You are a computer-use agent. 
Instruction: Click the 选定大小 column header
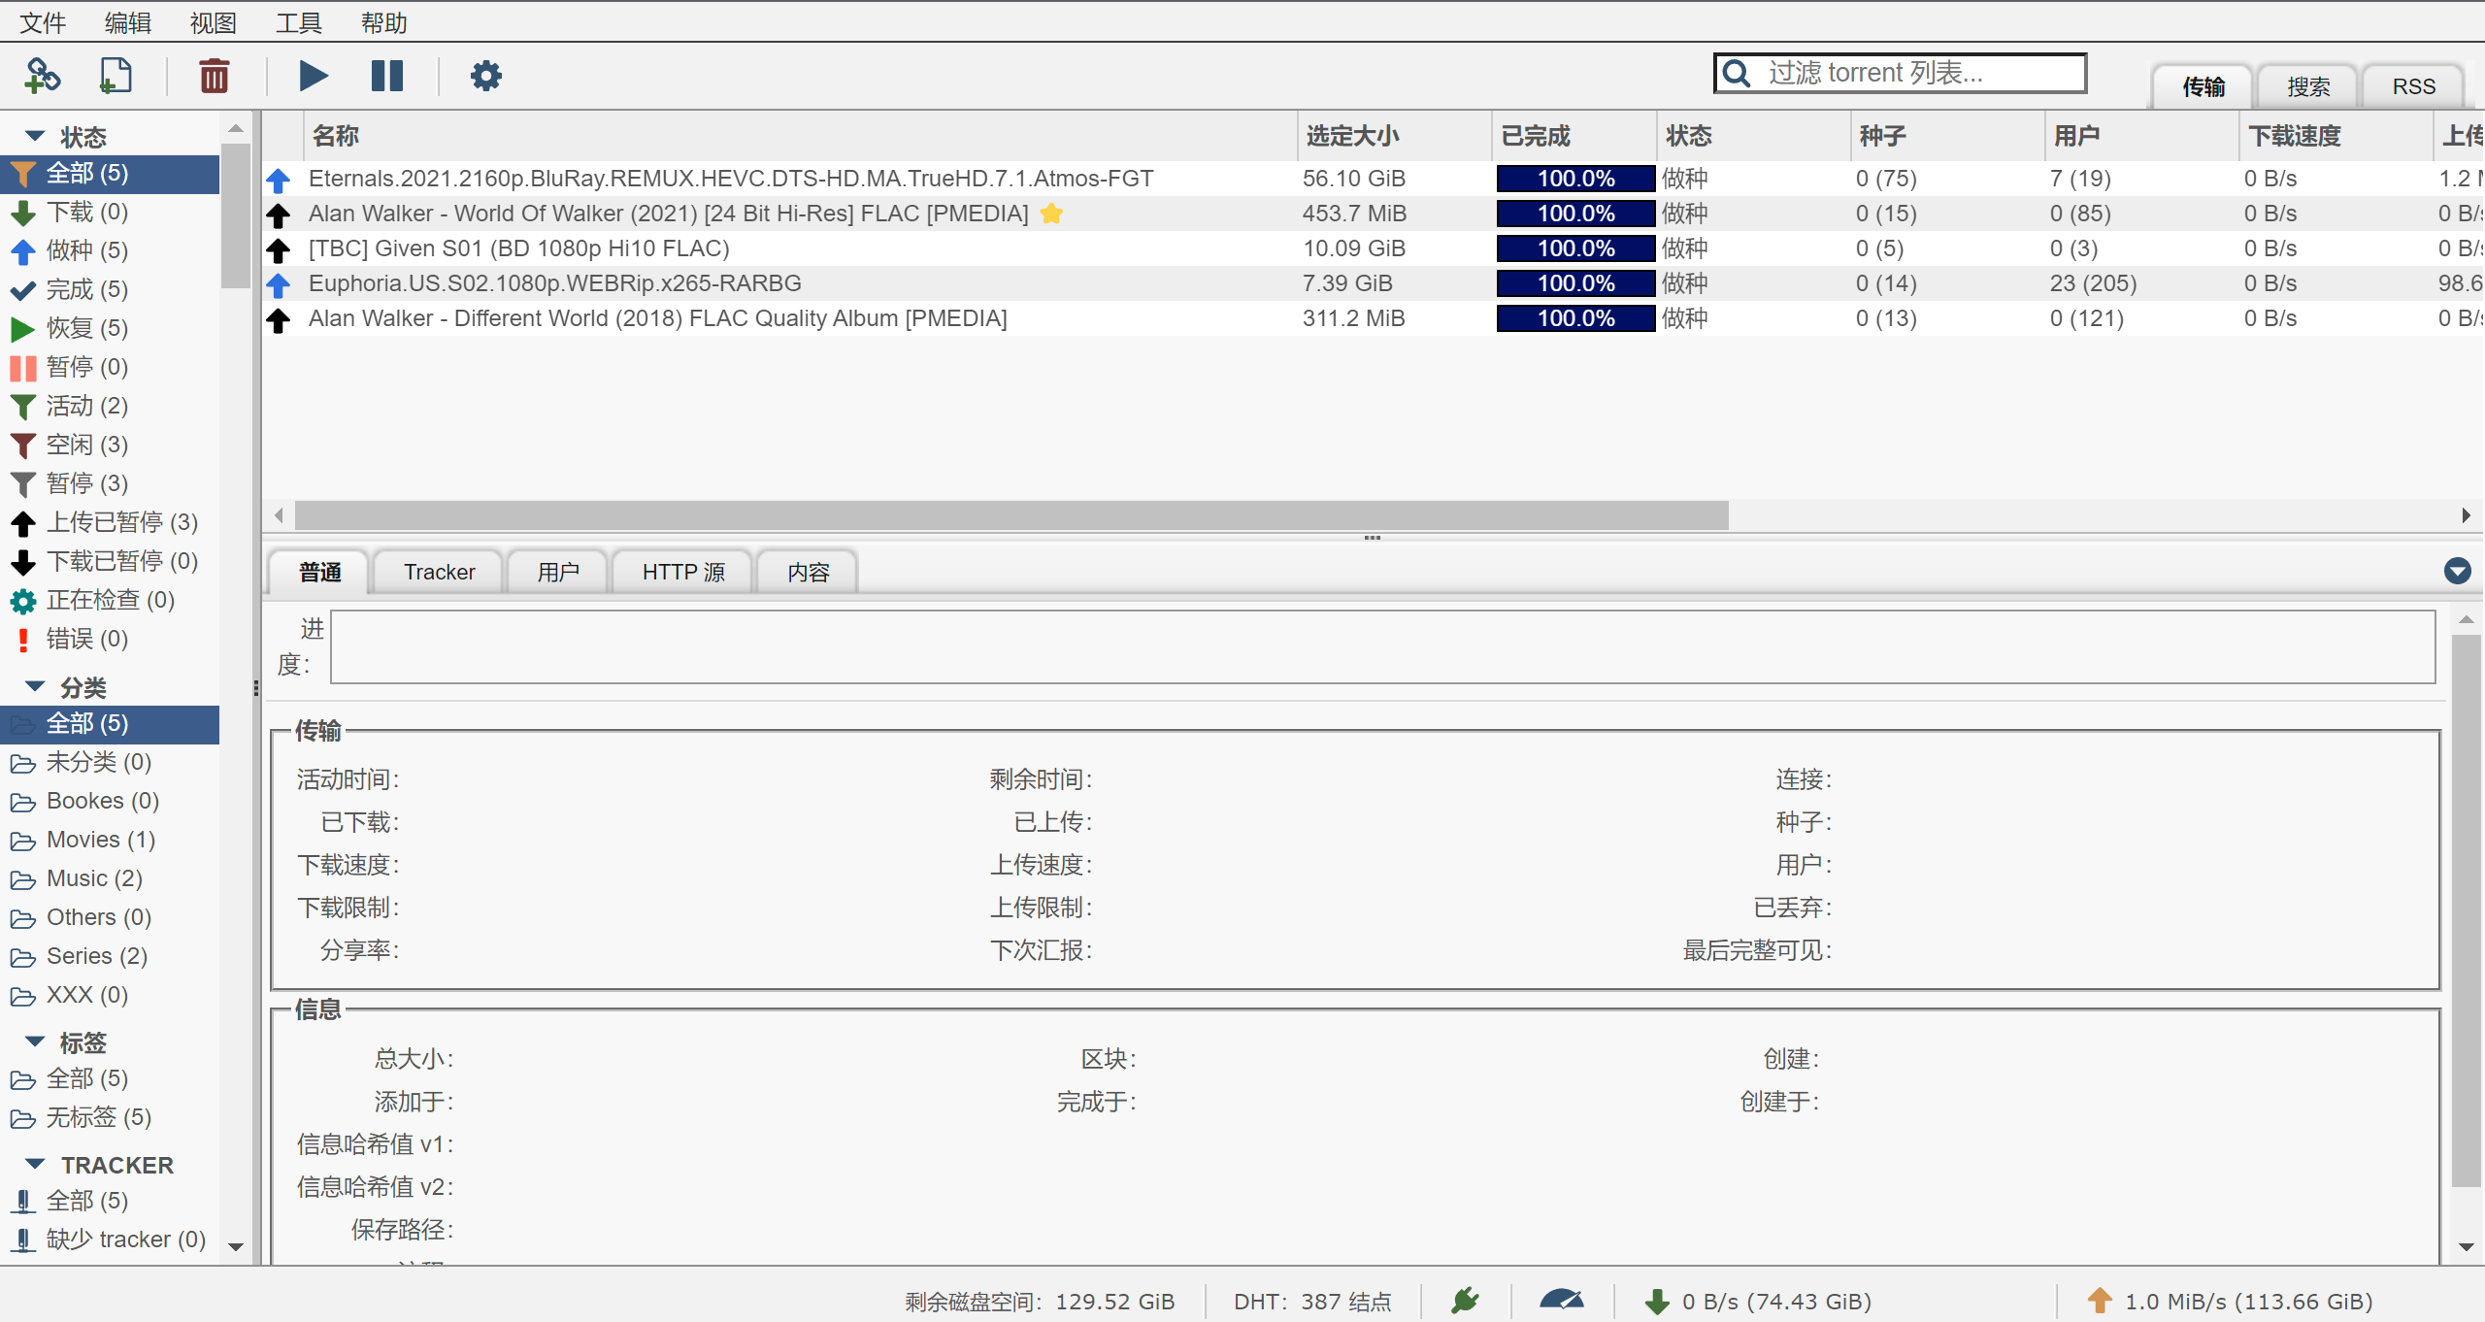tap(1352, 136)
